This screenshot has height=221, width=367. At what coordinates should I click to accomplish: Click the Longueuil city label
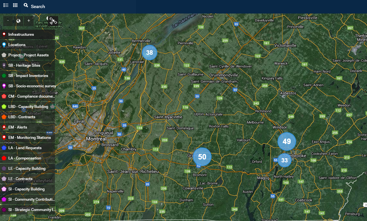[103, 133]
